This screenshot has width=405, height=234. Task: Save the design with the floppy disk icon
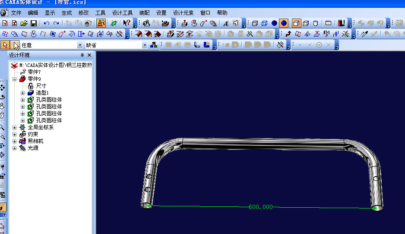click(x=34, y=23)
